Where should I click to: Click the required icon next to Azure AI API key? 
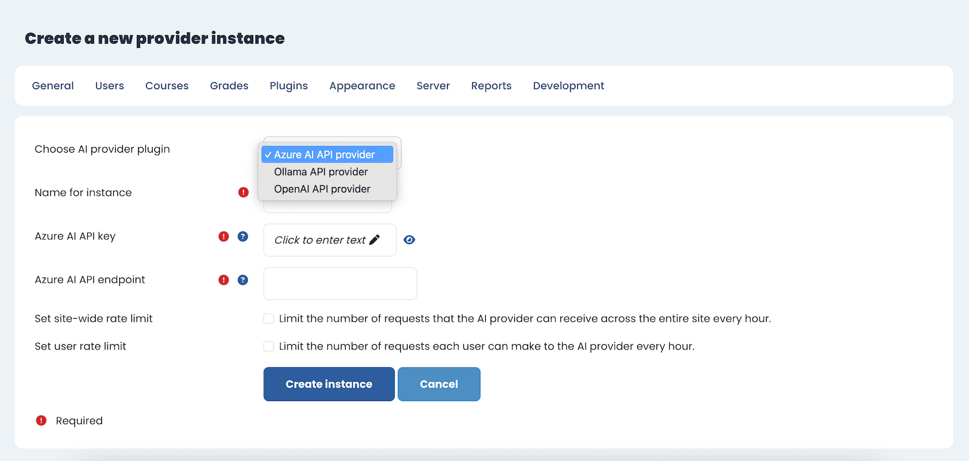(224, 236)
